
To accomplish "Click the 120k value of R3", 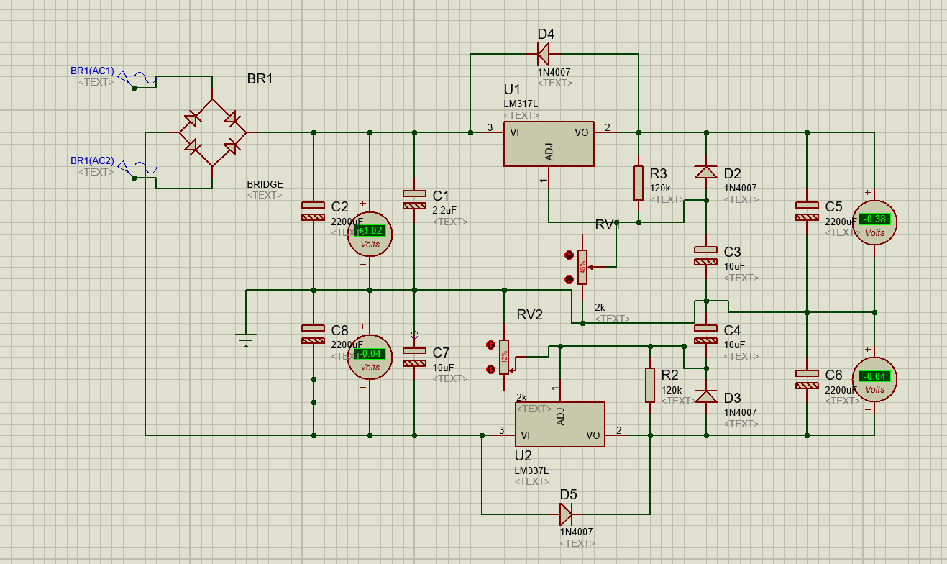I will (x=660, y=188).
